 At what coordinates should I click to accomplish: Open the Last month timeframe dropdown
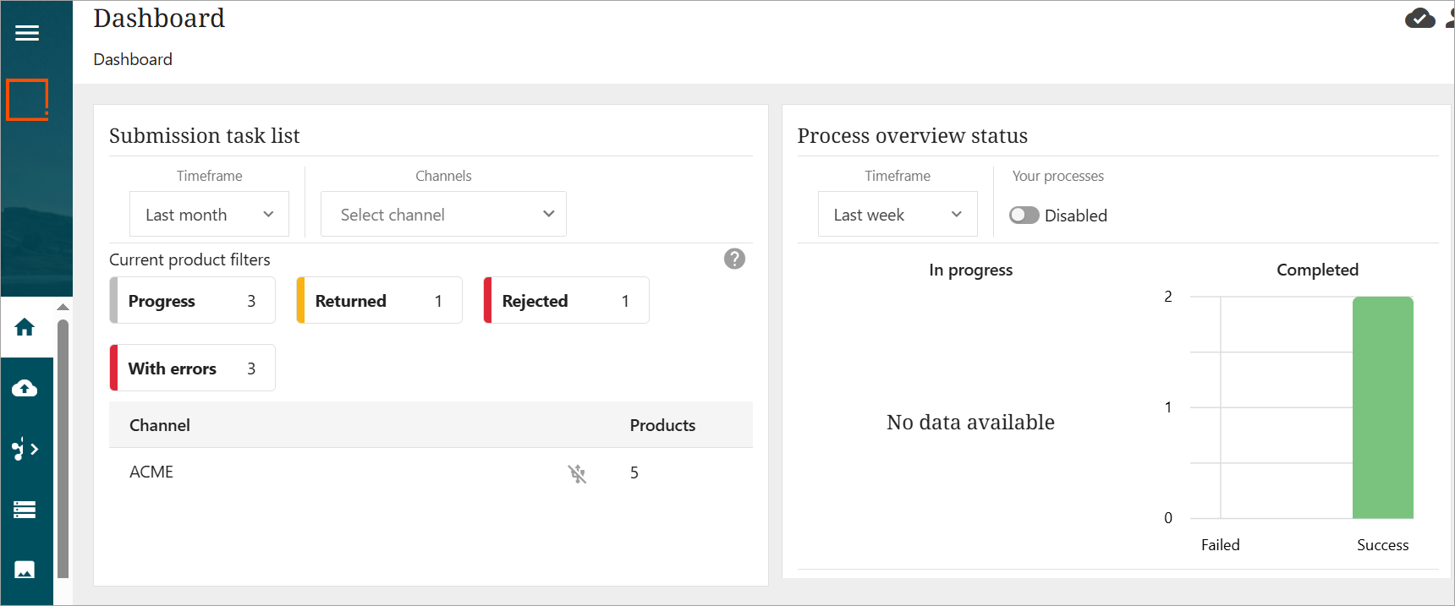pos(209,215)
